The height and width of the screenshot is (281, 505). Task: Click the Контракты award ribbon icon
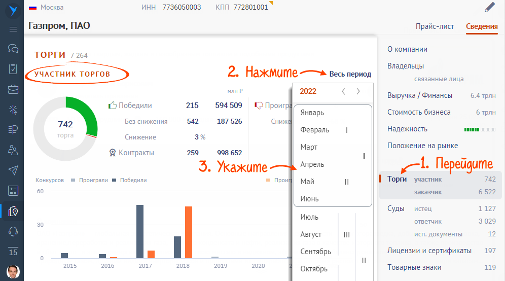(x=113, y=153)
